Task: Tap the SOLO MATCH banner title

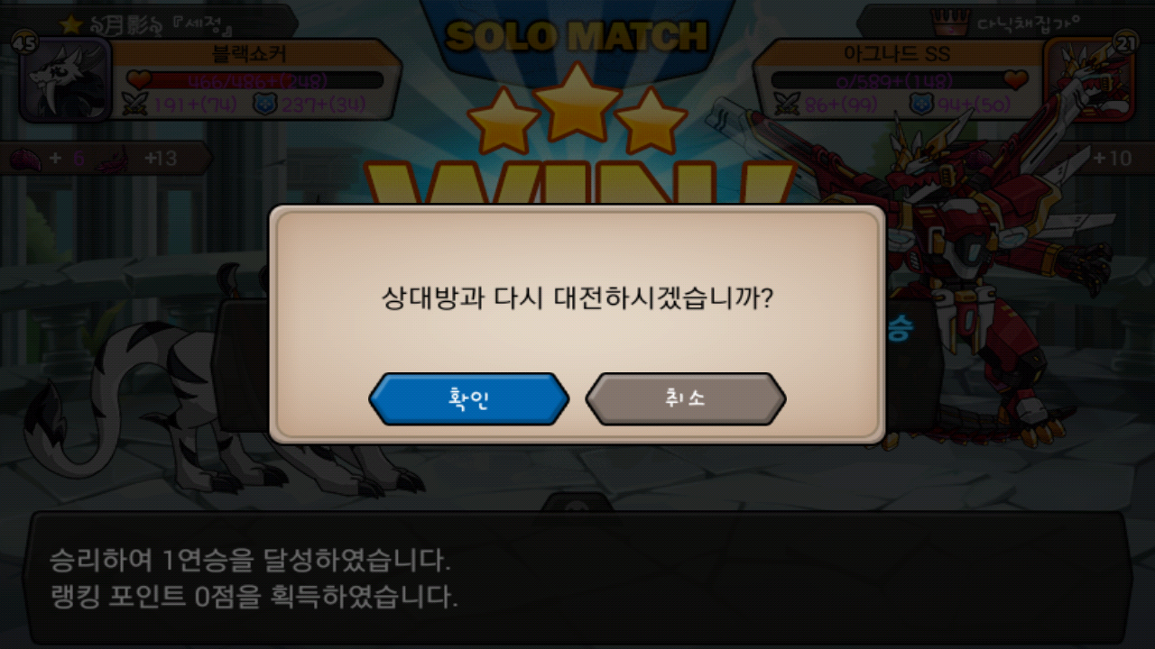Action: [577, 36]
